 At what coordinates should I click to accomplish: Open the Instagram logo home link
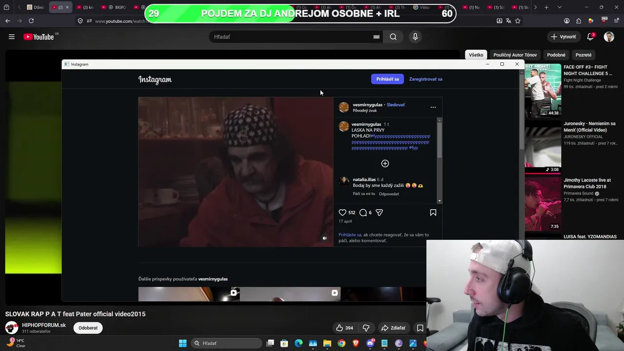tap(155, 79)
